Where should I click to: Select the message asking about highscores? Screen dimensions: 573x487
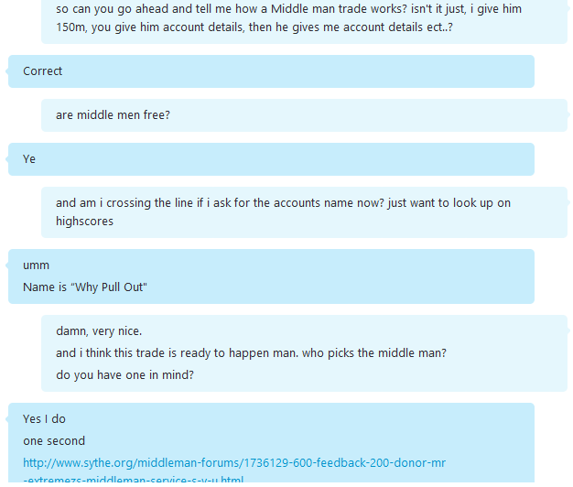pos(305,212)
